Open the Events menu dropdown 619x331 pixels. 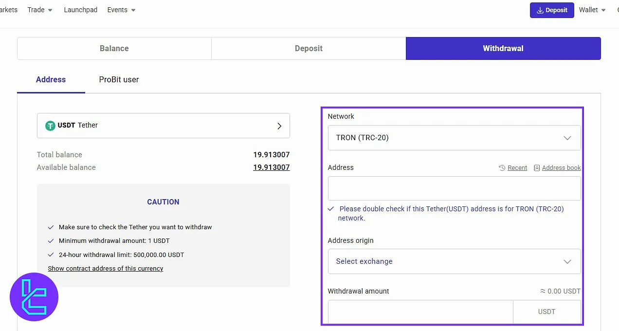(x=122, y=10)
